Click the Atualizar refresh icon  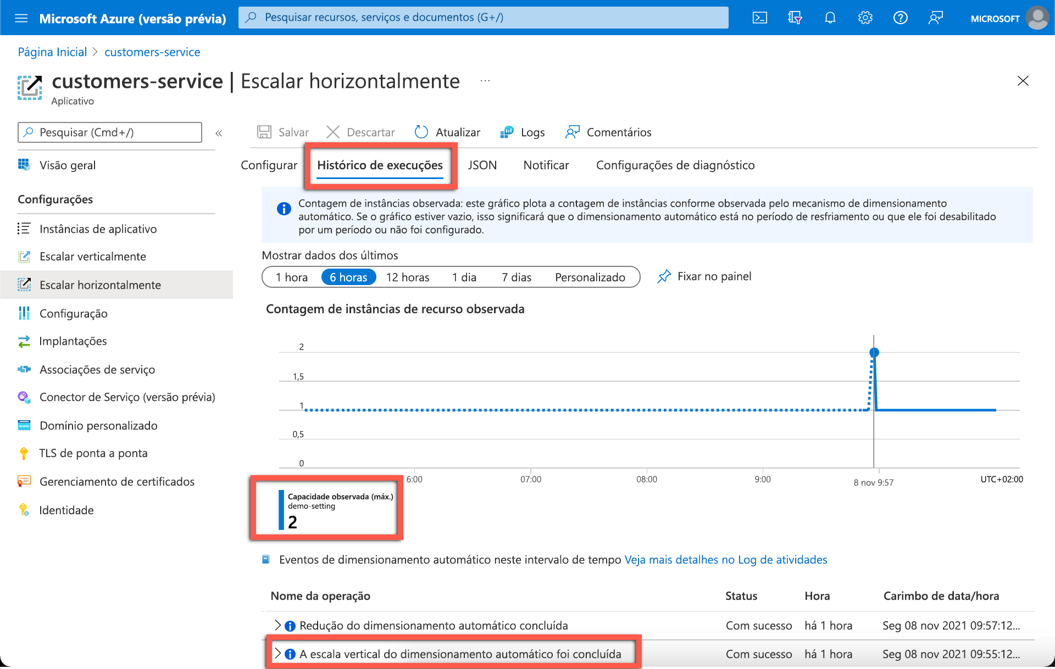[421, 132]
